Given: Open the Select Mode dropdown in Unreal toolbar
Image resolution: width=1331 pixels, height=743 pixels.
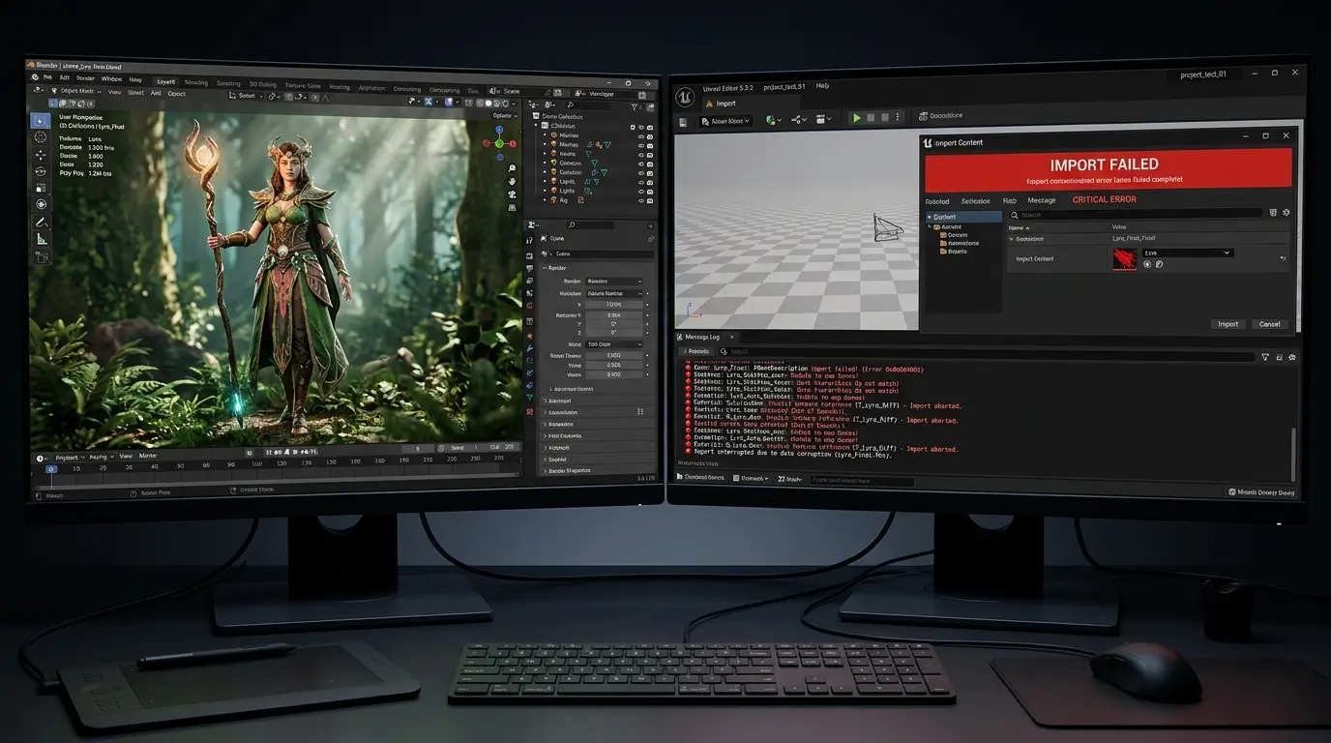Looking at the screenshot, I should pos(726,121).
